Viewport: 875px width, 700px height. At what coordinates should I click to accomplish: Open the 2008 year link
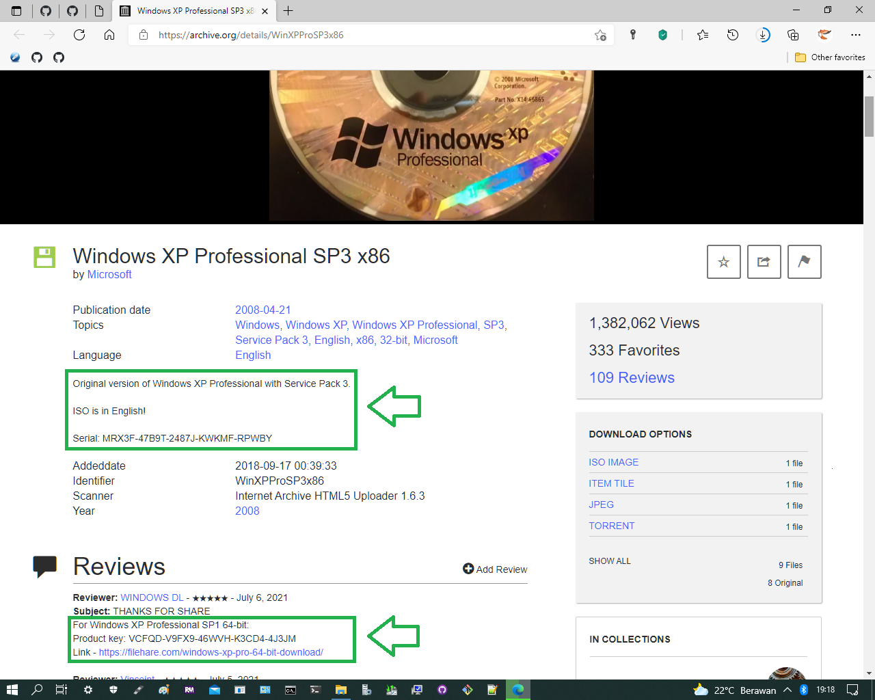pyautogui.click(x=247, y=511)
